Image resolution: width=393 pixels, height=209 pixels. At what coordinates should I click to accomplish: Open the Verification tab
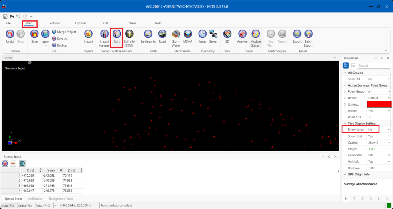[x=36, y=199]
